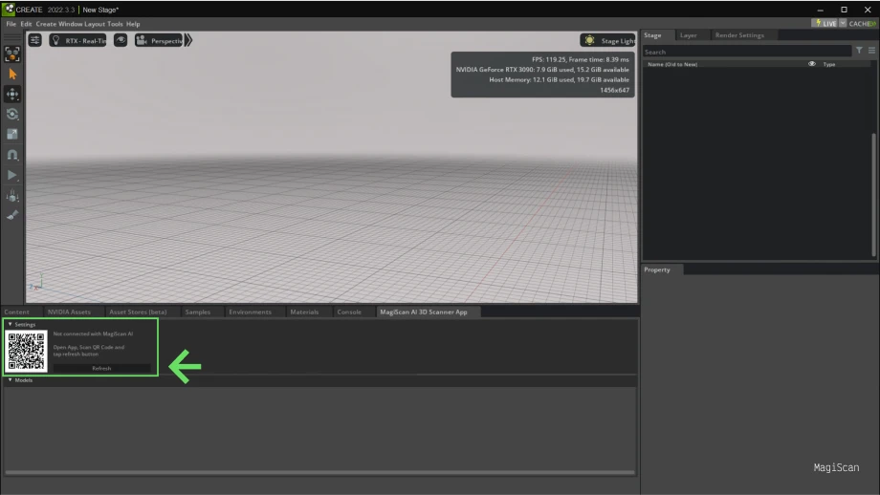Open the viewport show/hide eye menu
The width and height of the screenshot is (880, 495).
(121, 40)
